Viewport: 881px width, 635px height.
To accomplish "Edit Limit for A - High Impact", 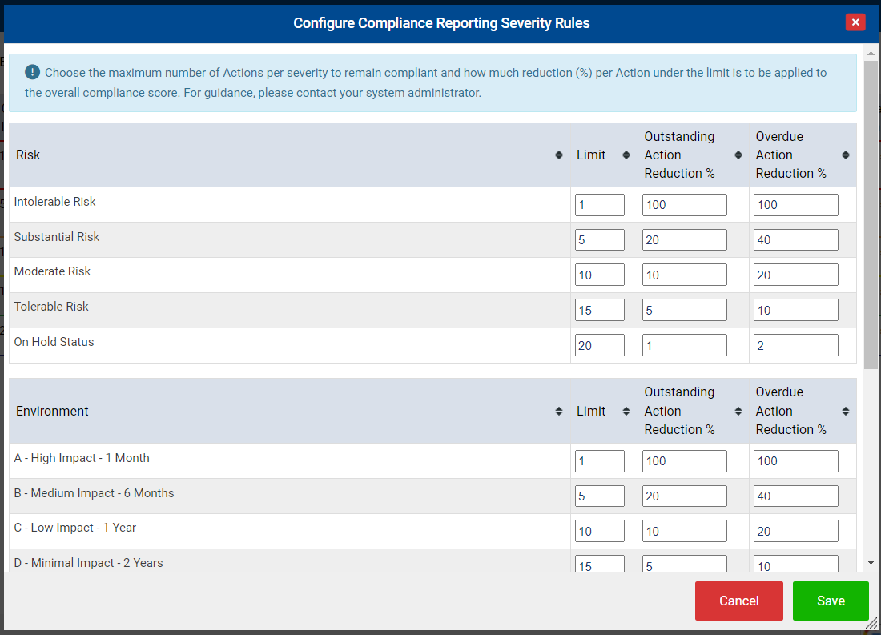I will point(600,461).
